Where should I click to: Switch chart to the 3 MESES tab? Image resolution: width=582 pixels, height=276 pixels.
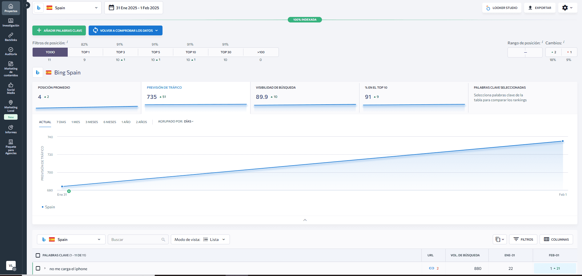point(92,122)
